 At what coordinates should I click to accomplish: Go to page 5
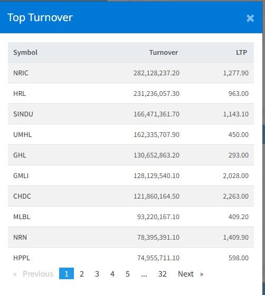click(128, 274)
